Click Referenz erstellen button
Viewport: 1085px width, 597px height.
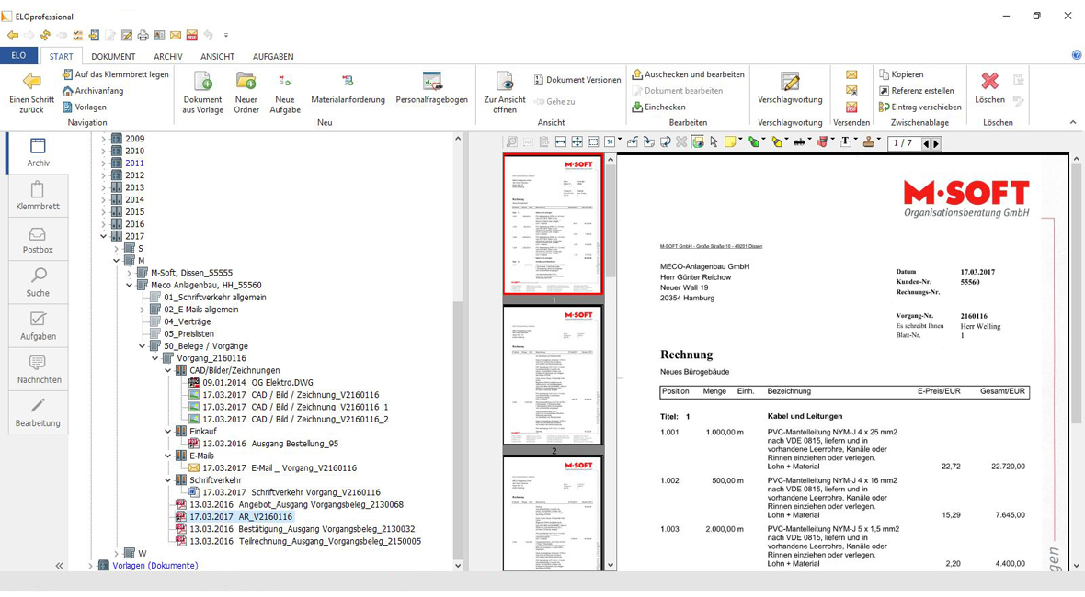pyautogui.click(x=921, y=91)
